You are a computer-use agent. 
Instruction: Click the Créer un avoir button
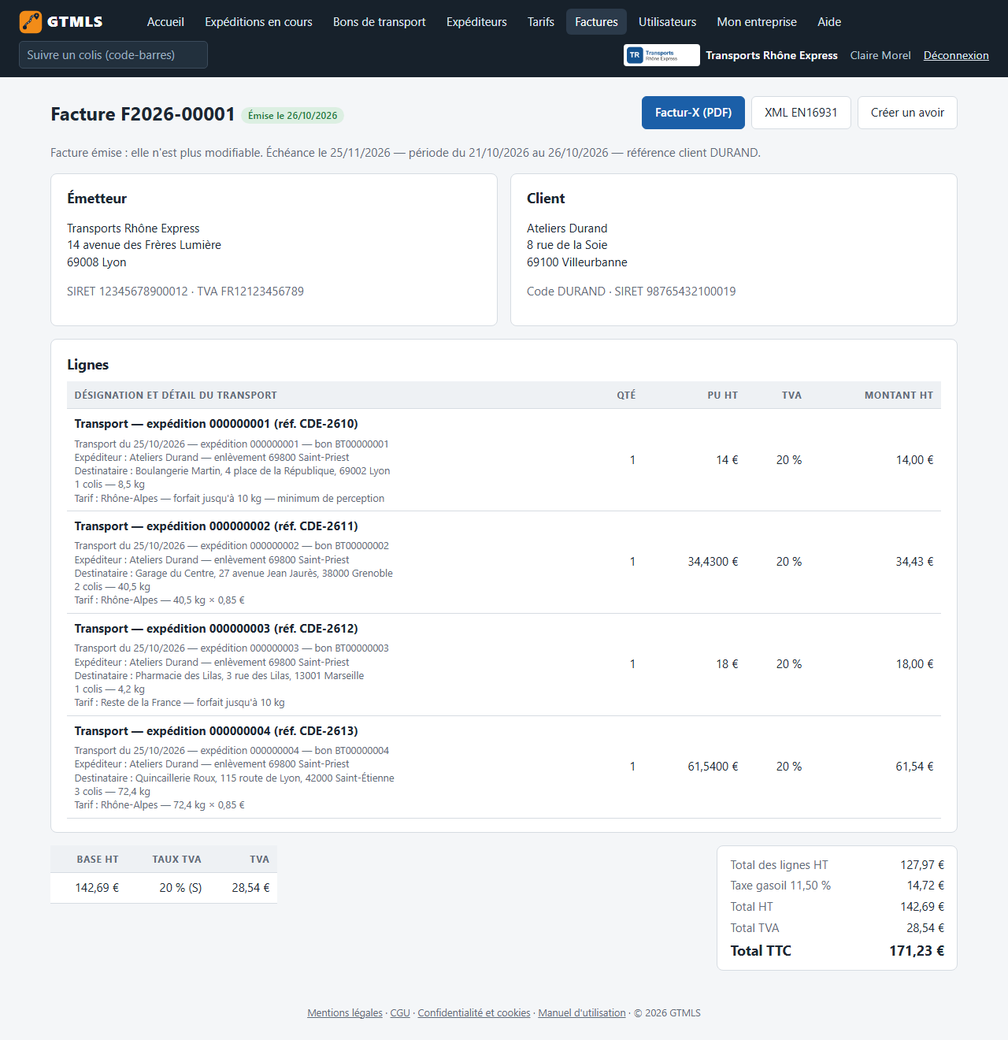coord(907,113)
